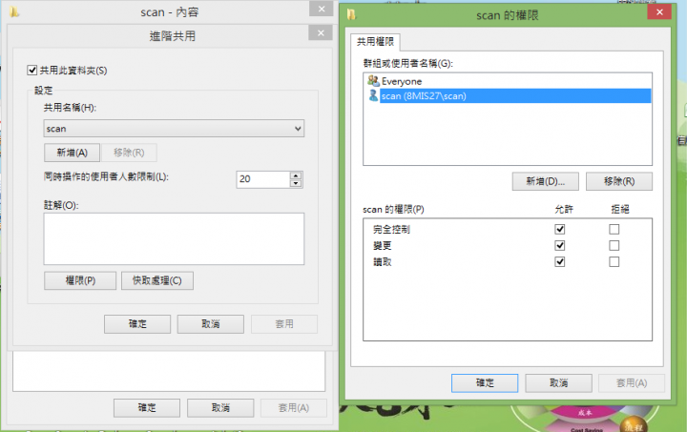The width and height of the screenshot is (687, 432).
Task: Toggle 允許 checkbox for 變更
Action: pyautogui.click(x=559, y=245)
